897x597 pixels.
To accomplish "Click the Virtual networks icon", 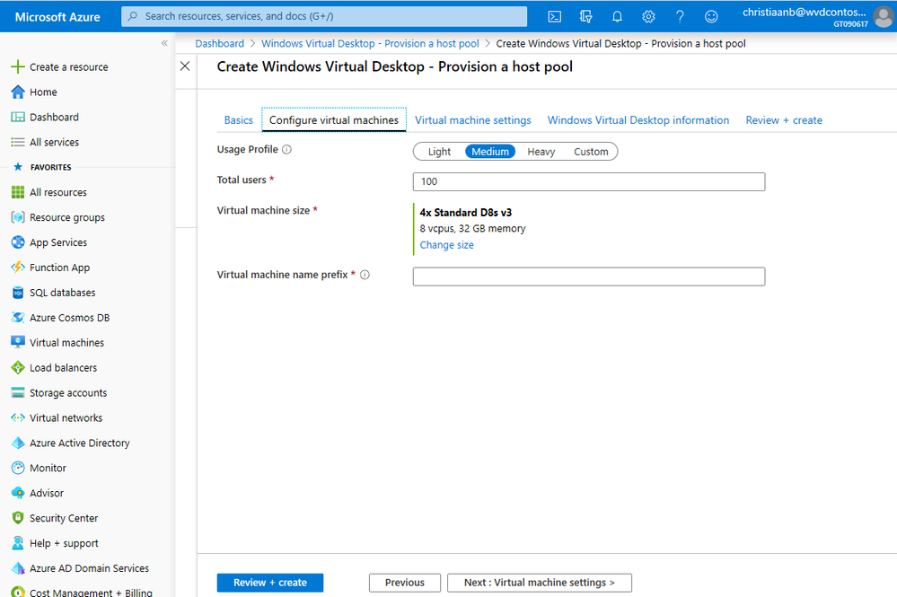I will click(18, 418).
